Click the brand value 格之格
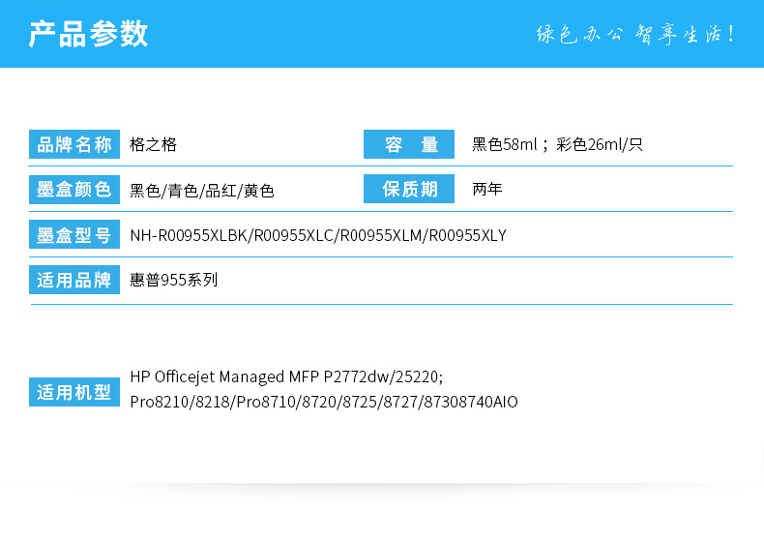The image size is (764, 542). tap(153, 144)
